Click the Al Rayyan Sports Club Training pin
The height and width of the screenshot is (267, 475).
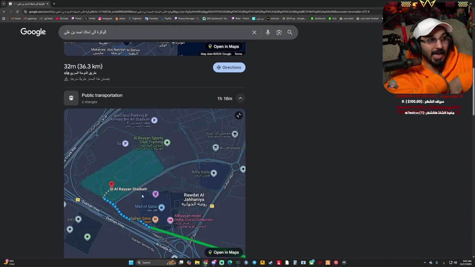click(167, 142)
